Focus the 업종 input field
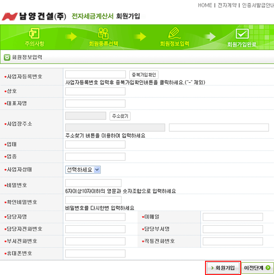The height and width of the screenshot is (275, 274). tap(95, 156)
